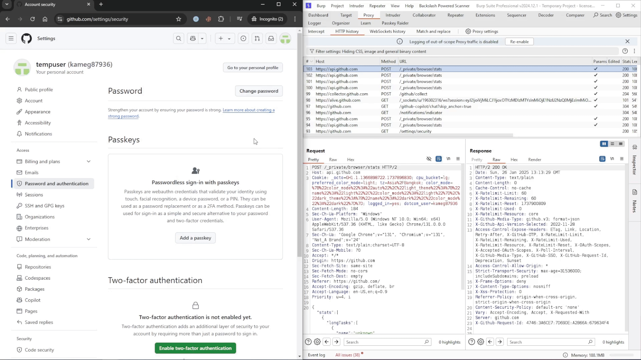The width and height of the screenshot is (641, 360).
Task: Switch to combined tabbed request/response layout
Action: coord(621,144)
